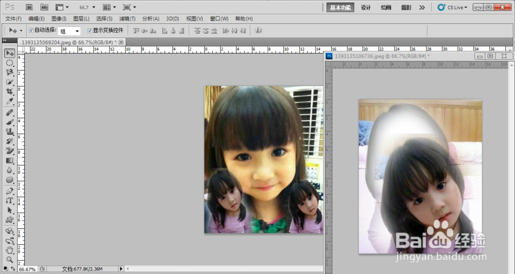Select the Clone Stamp tool

(x=9, y=132)
